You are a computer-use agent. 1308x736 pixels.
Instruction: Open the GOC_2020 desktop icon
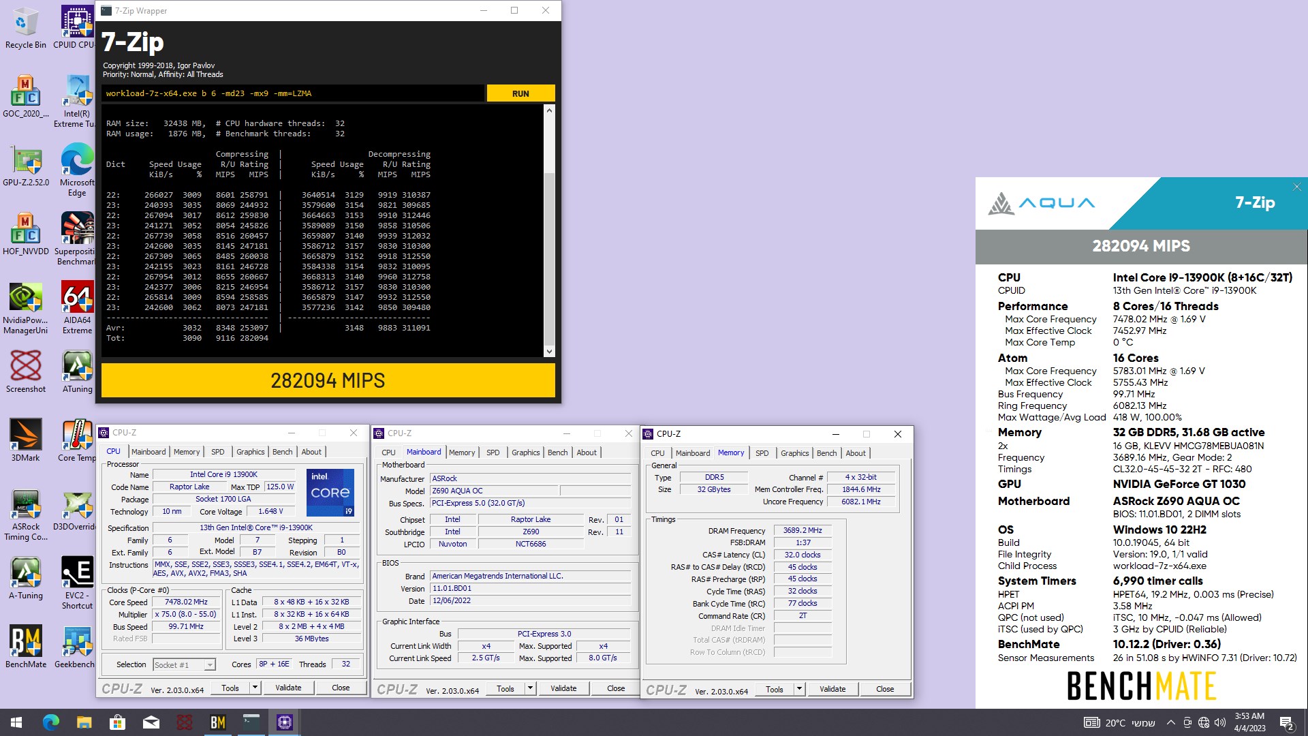pos(25,97)
